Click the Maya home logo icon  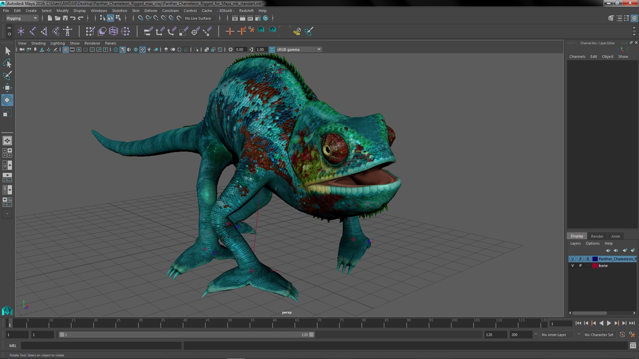pyautogui.click(x=7, y=310)
